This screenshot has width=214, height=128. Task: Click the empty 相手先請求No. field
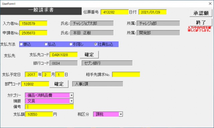pyautogui.click(x=126, y=75)
